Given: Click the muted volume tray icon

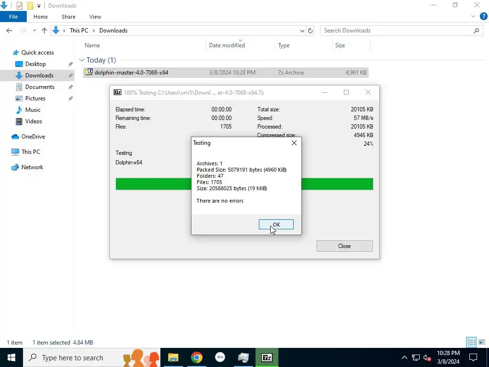Looking at the screenshot, I should tap(427, 357).
